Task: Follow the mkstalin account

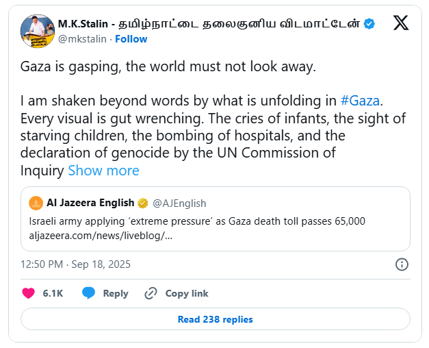Action: (x=130, y=39)
